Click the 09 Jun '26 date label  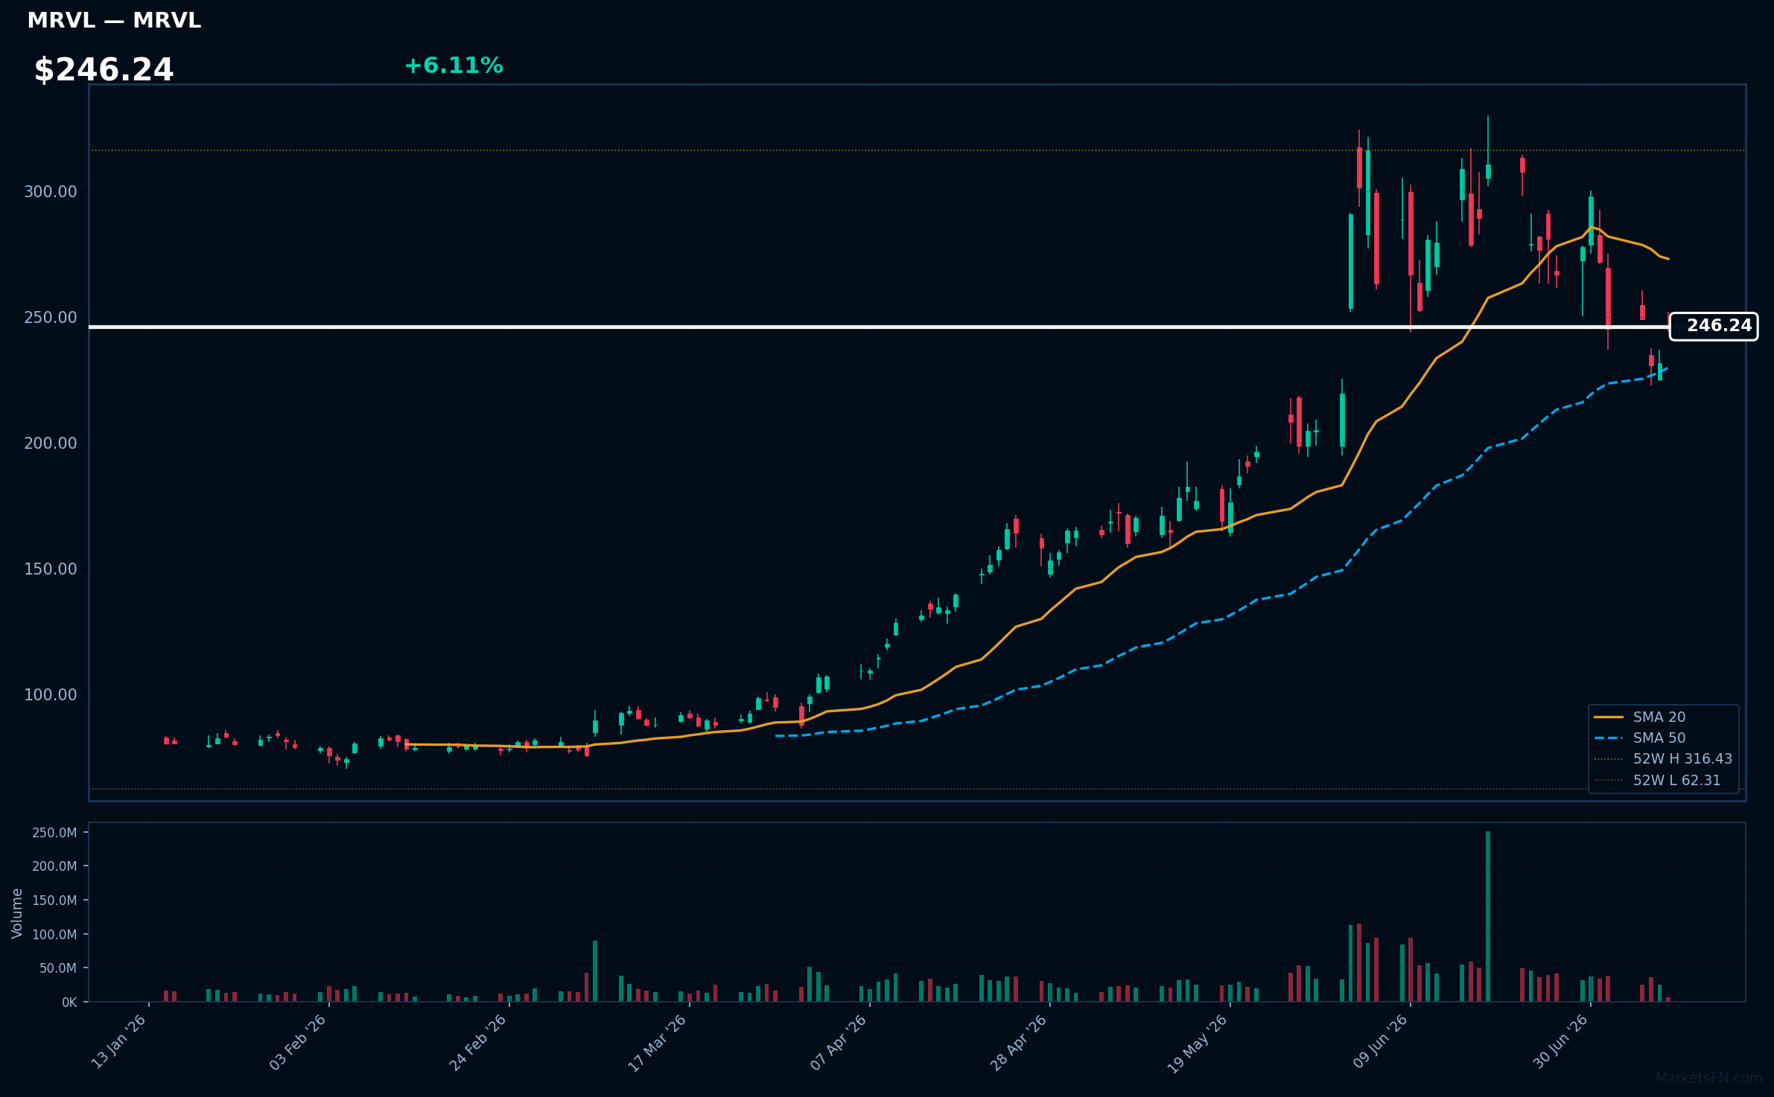[x=1381, y=1042]
